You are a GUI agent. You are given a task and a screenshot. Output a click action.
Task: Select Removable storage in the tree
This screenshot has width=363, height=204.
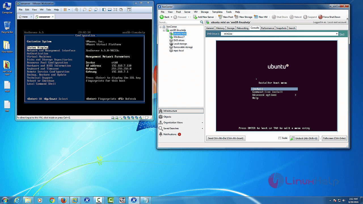click(x=183, y=47)
